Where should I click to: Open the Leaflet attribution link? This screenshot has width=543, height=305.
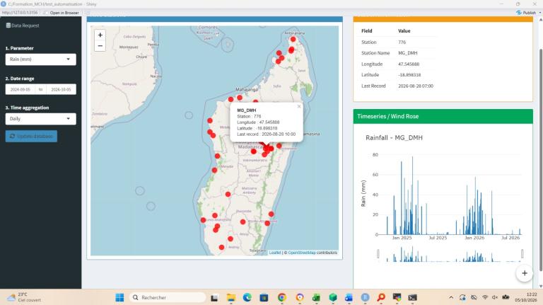275,253
